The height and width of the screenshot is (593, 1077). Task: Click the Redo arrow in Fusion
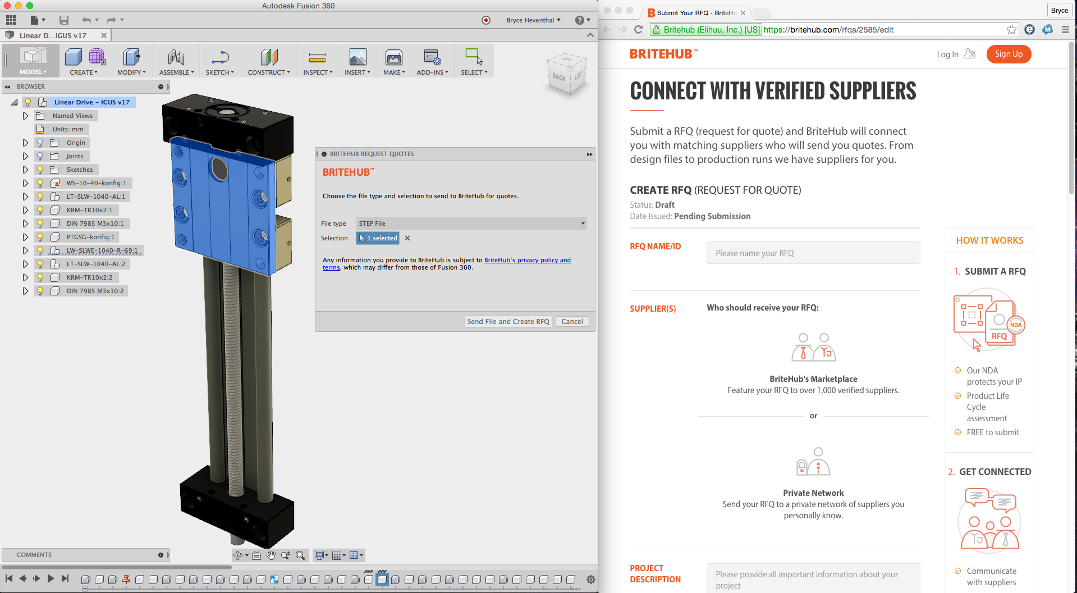(111, 20)
